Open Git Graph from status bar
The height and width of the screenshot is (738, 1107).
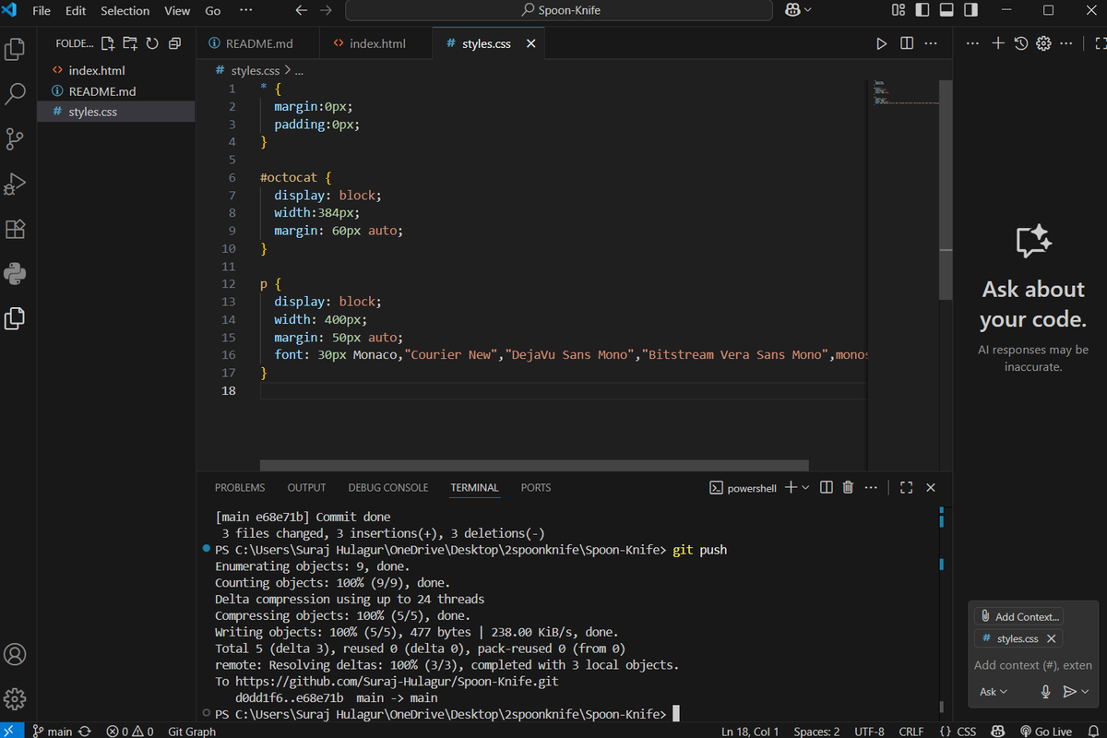coord(192,731)
